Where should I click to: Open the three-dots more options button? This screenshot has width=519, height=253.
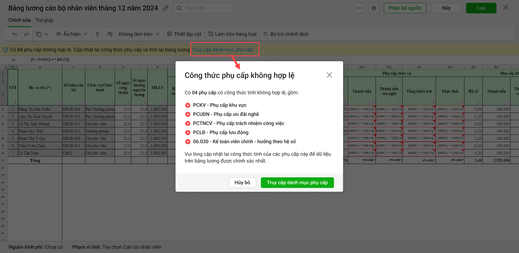click(x=359, y=8)
